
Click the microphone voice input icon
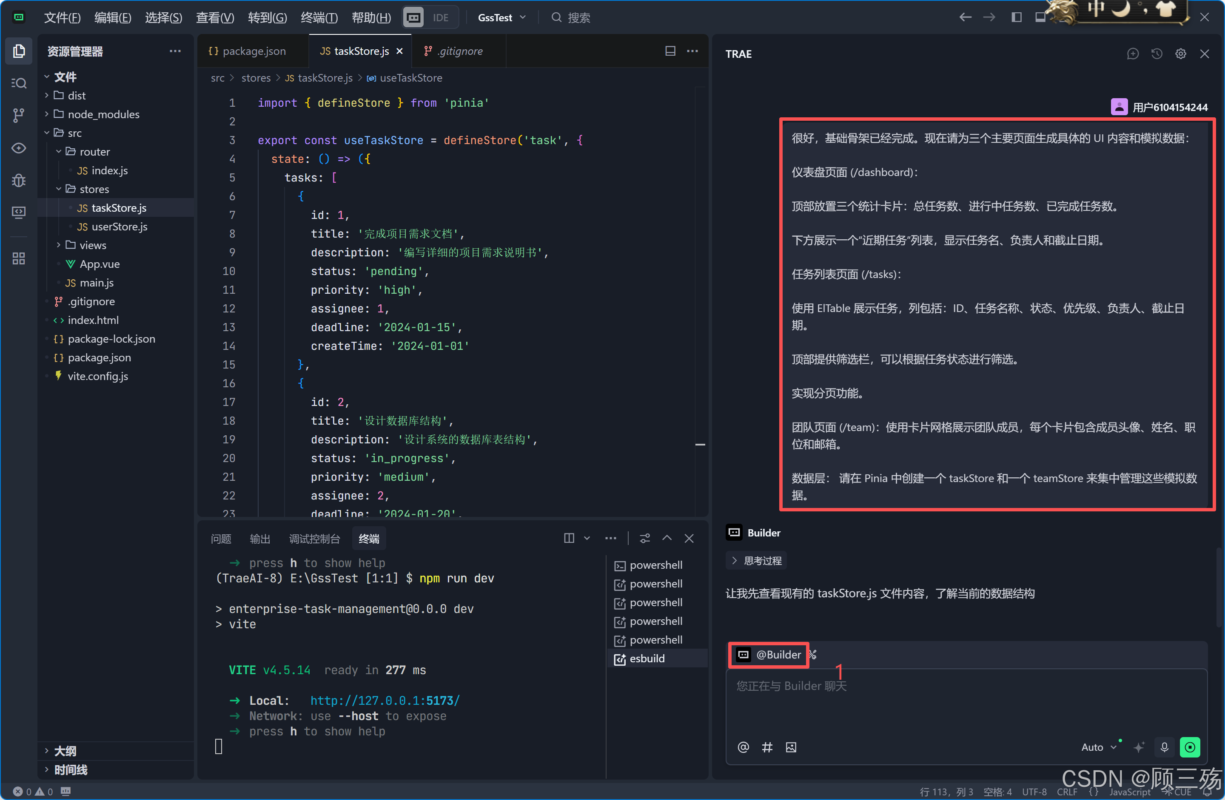1164,747
